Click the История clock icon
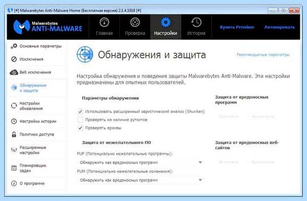This screenshot has height=201, width=307. [x=196, y=23]
